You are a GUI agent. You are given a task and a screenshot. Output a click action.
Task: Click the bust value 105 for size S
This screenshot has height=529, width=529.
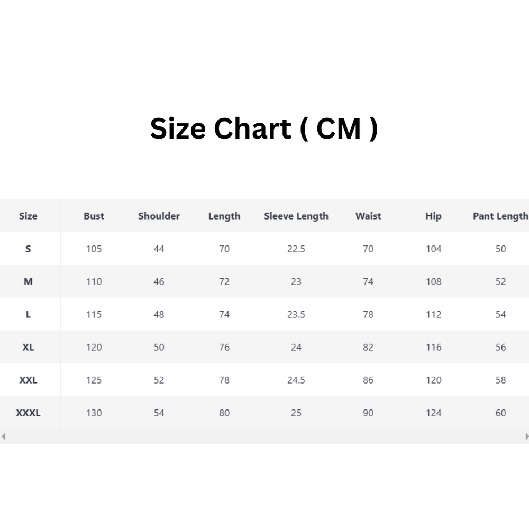click(x=94, y=249)
